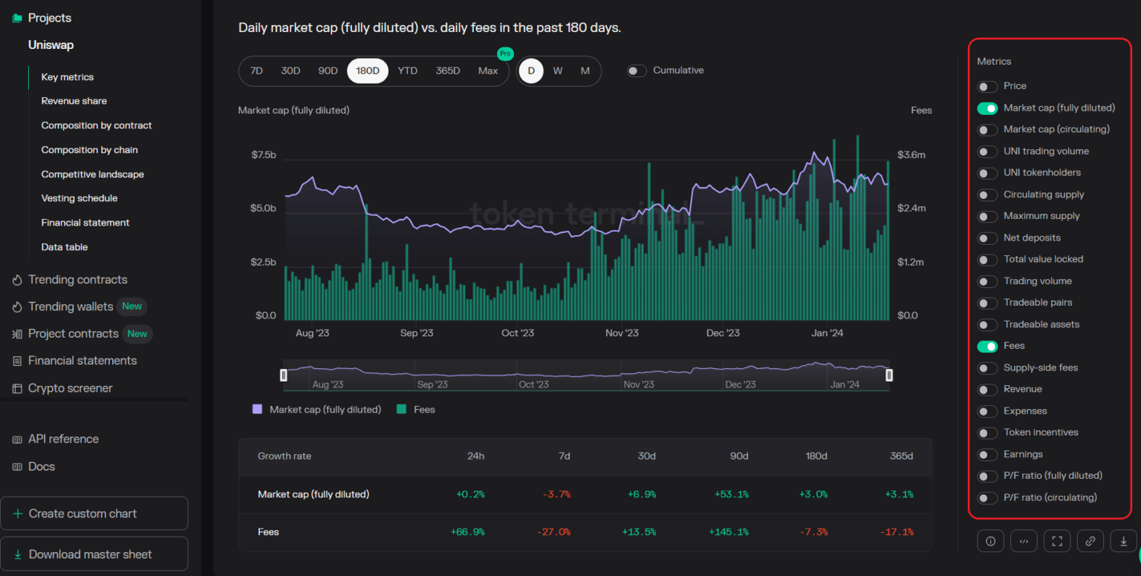Open Revenue share in Uniswap menu

(x=74, y=101)
